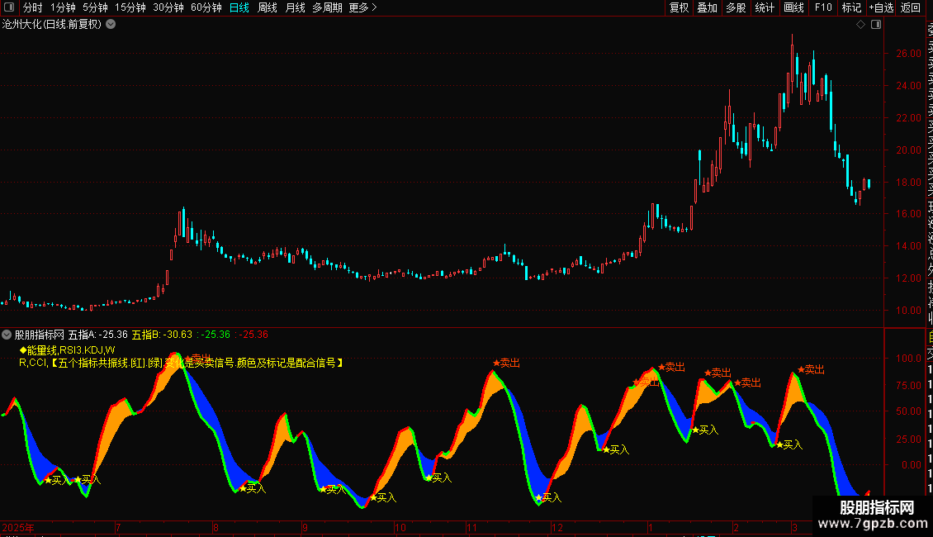Click the 买入 star marker under month 10
The height and width of the screenshot is (537, 933).
tap(382, 497)
